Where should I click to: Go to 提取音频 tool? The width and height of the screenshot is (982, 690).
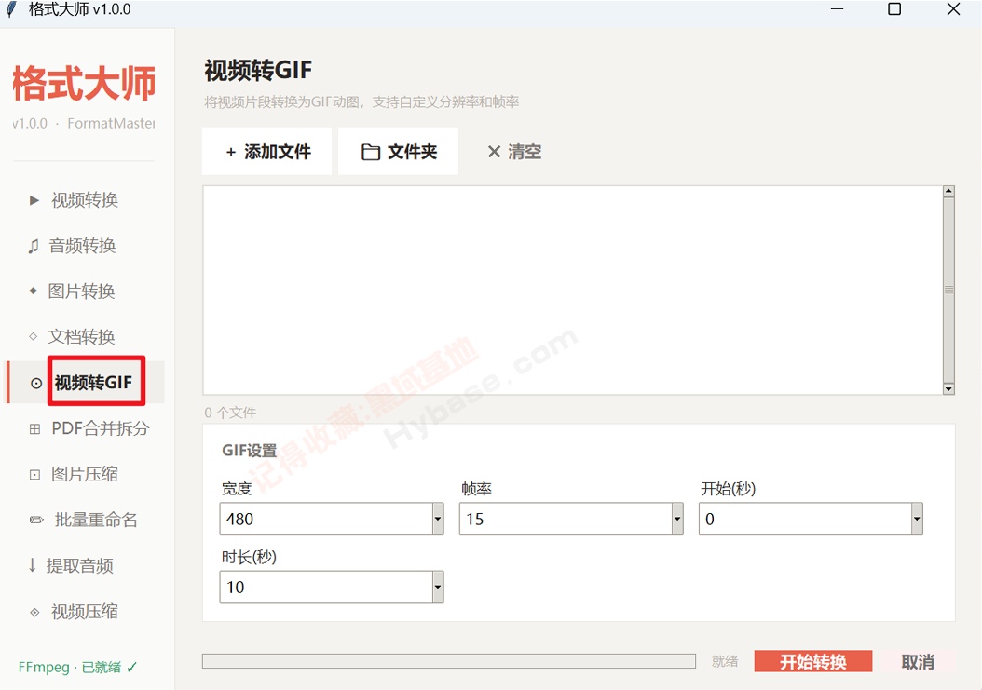click(80, 566)
